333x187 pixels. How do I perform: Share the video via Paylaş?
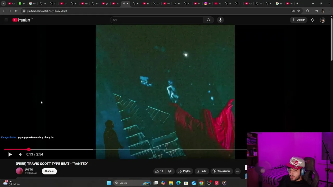tap(184, 171)
